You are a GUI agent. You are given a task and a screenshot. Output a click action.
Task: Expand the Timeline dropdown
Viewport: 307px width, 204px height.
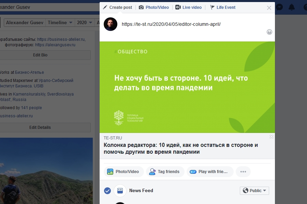pyautogui.click(x=60, y=22)
